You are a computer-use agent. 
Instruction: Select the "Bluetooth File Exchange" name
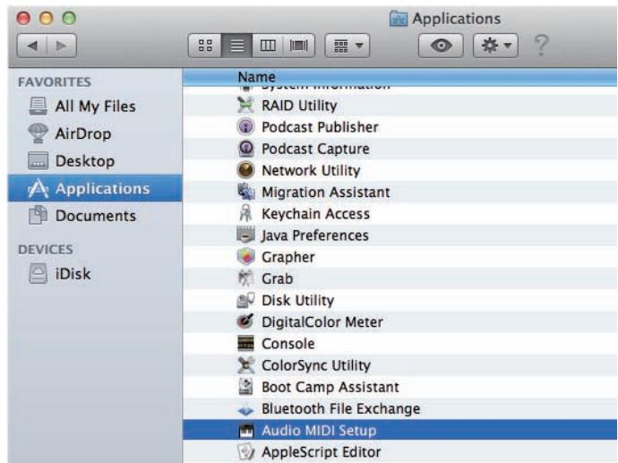point(341,409)
